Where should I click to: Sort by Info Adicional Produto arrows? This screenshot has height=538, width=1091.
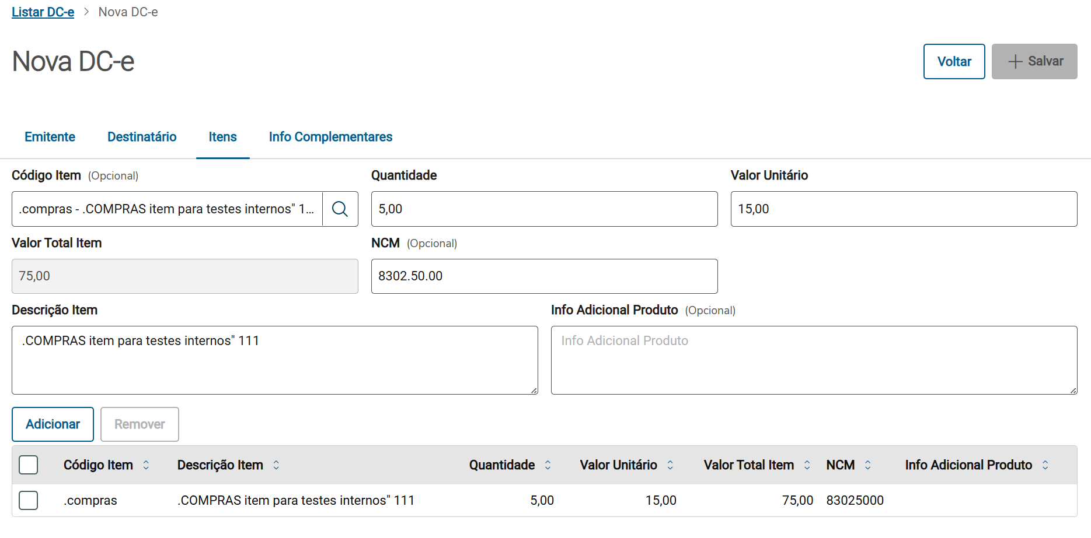(x=1045, y=465)
